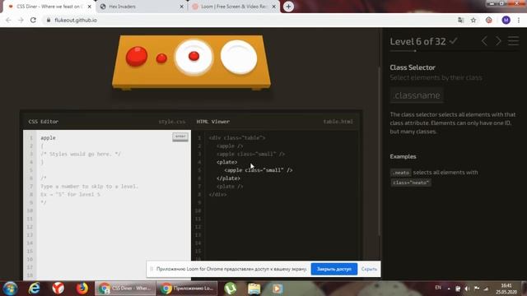Go to the next level arrow
Viewport: 527px width, 296px height.
(498, 41)
